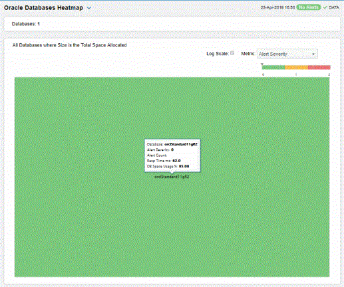The height and width of the screenshot is (287, 344).
Task: Click the orclStandard11gR2 label on heatmap
Action: click(x=172, y=177)
